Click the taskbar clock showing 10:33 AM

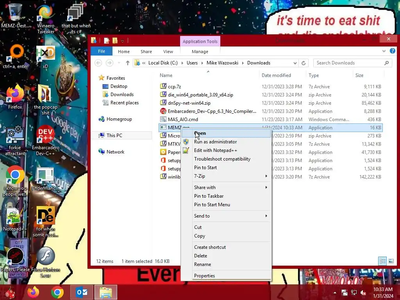click(383, 293)
